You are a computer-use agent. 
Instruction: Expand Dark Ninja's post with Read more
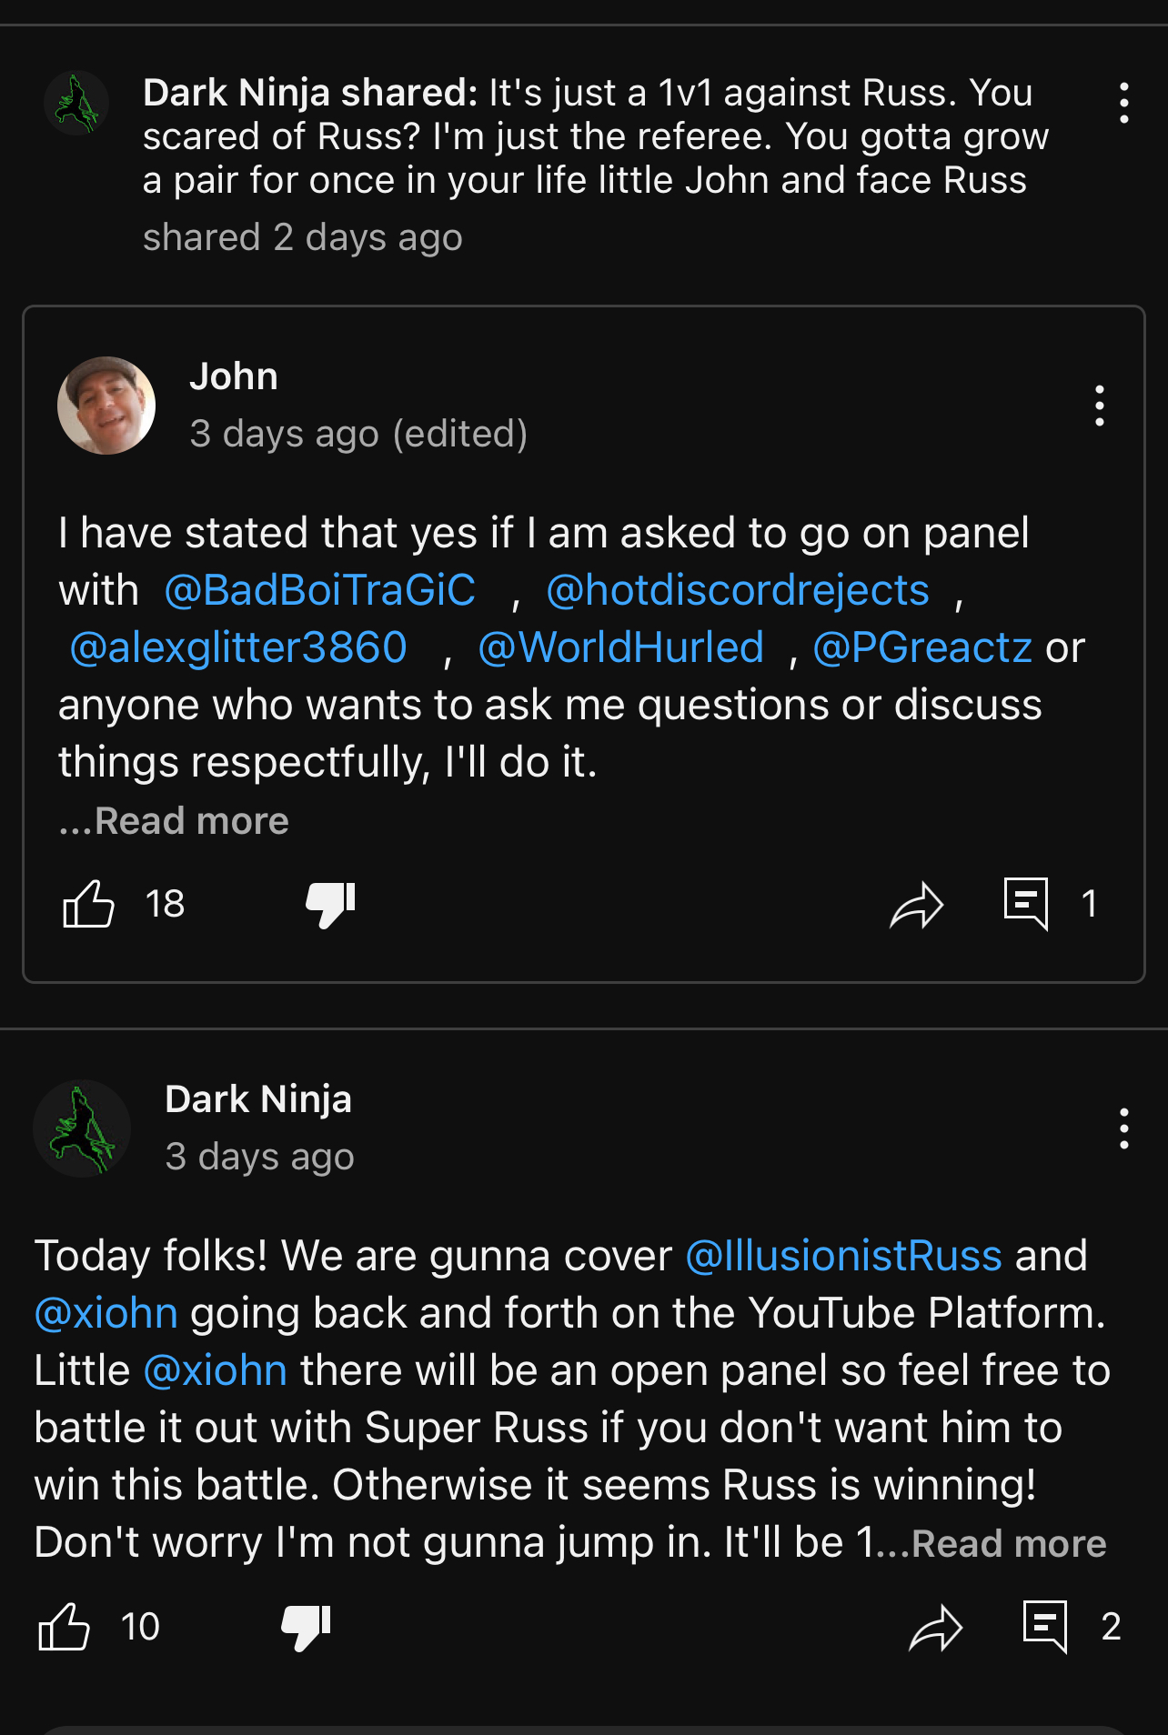click(x=1008, y=1543)
